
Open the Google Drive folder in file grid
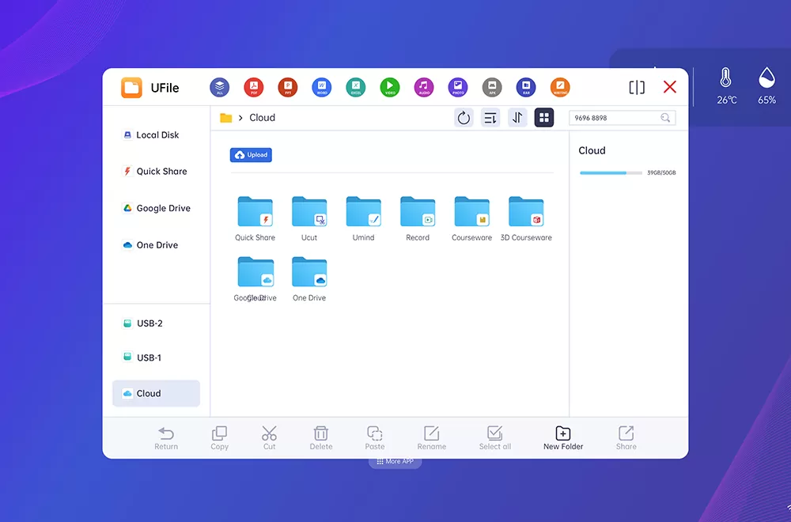(255, 279)
